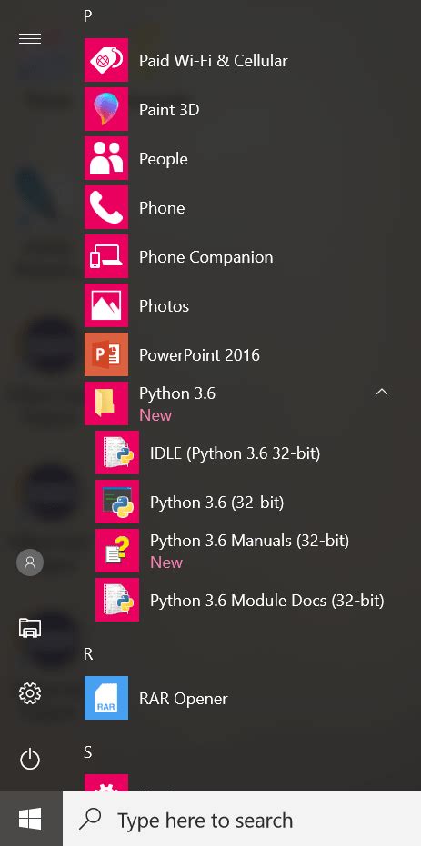Launch Paint 3D from its icon
Viewport: 421px width, 846px height.
pyautogui.click(x=106, y=109)
